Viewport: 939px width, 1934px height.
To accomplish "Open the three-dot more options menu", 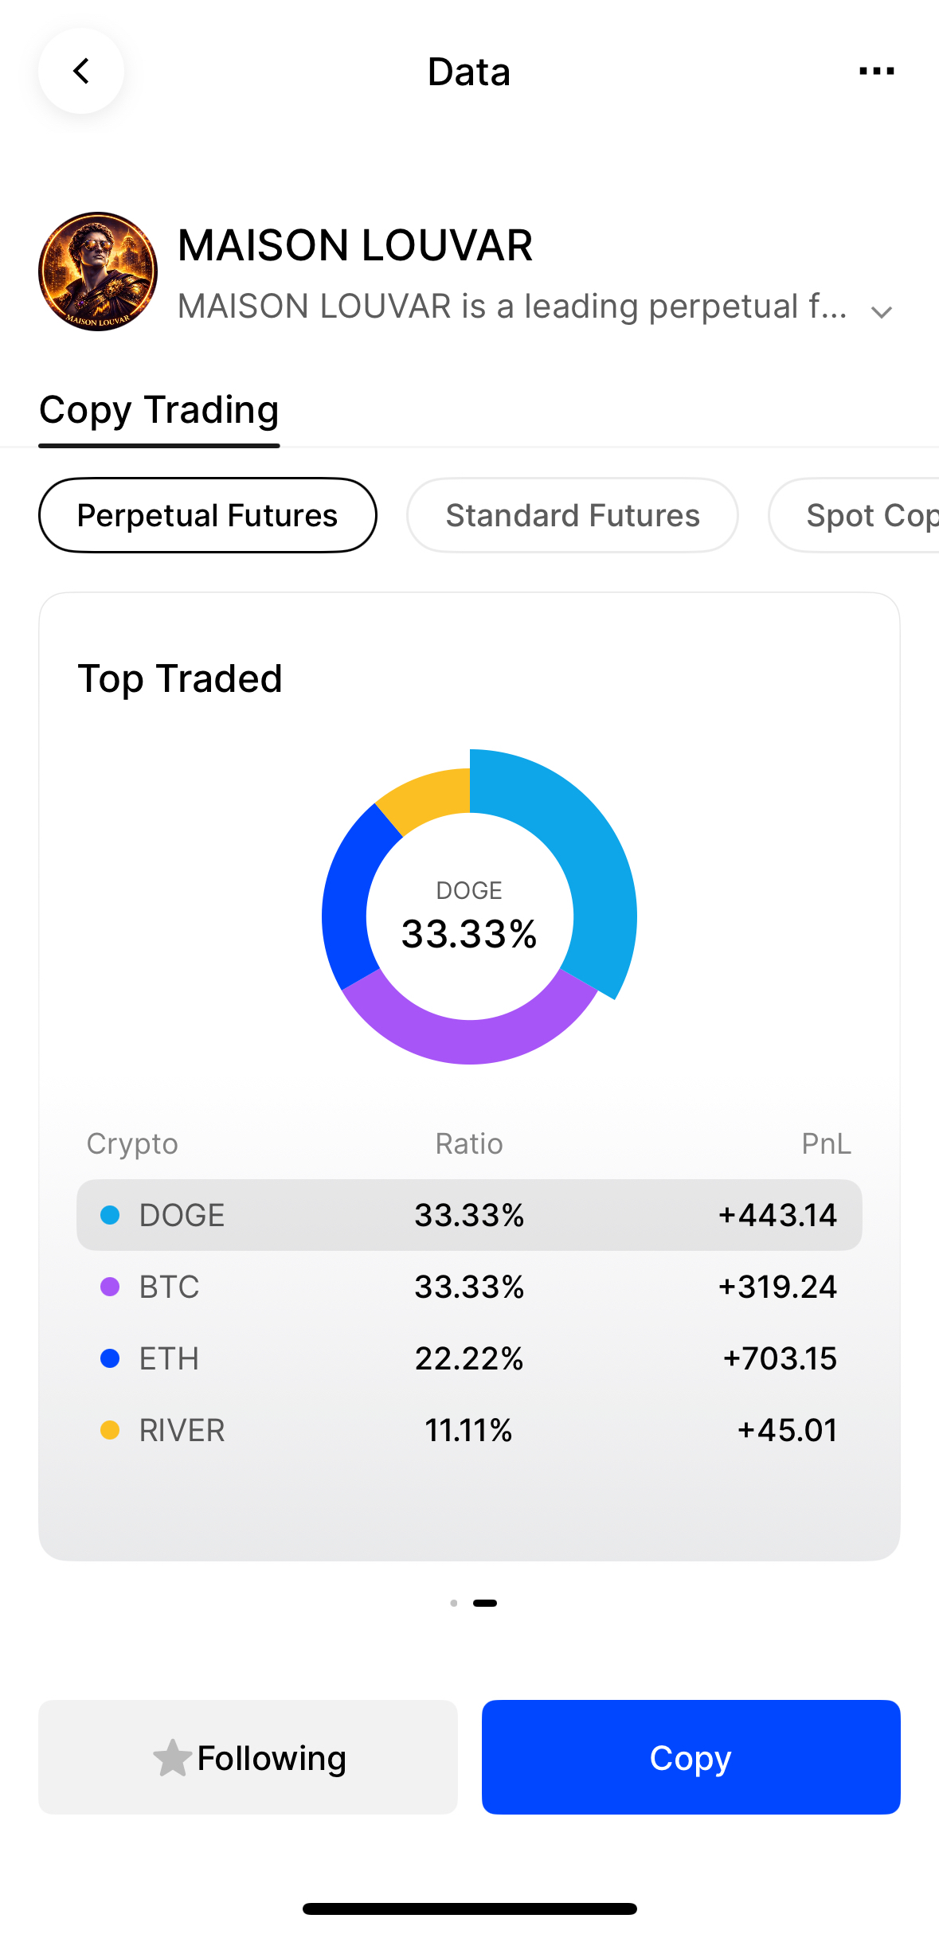I will click(x=876, y=72).
